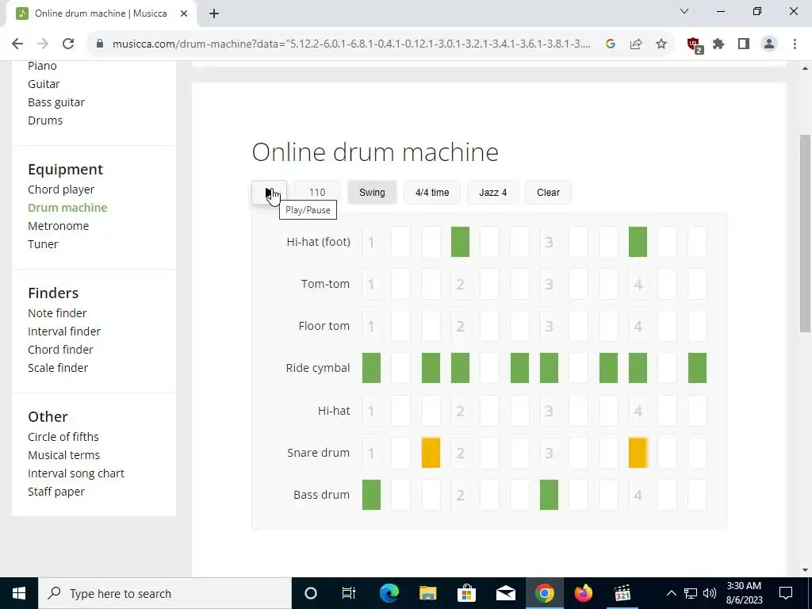Open the Tuner link
Image resolution: width=812 pixels, height=609 pixels.
pos(43,244)
